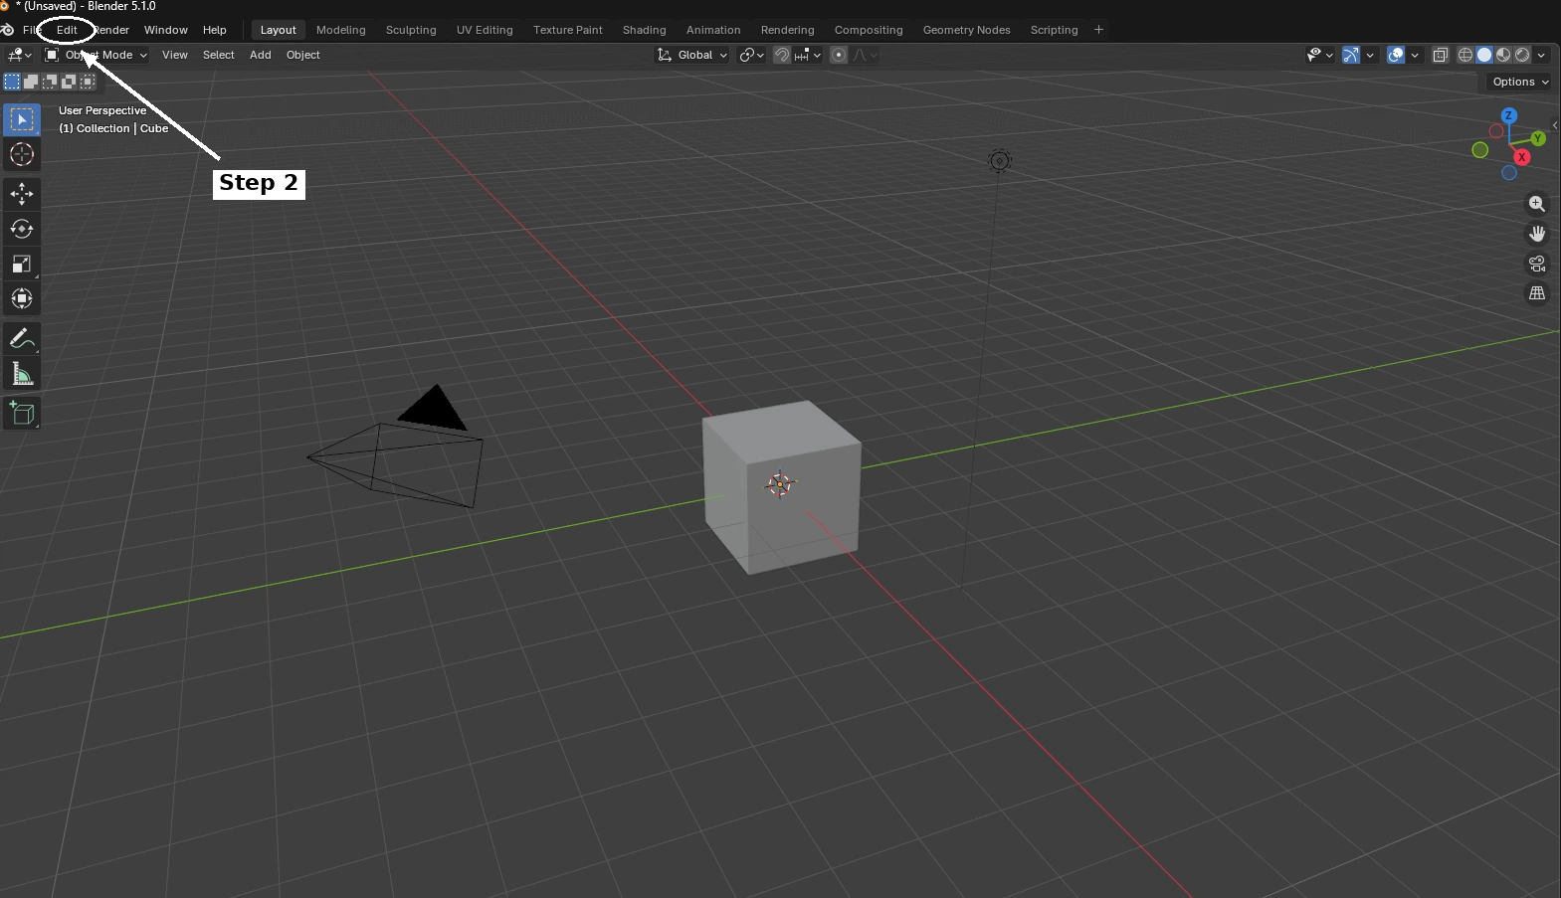Screen dimensions: 1561x898
Task: Toggle show gizmo button
Action: (x=1351, y=55)
